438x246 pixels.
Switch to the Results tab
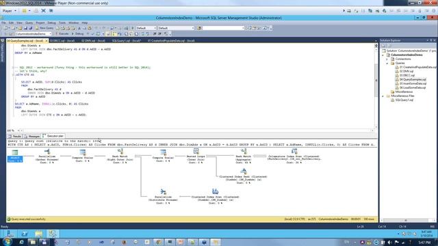coord(15,137)
